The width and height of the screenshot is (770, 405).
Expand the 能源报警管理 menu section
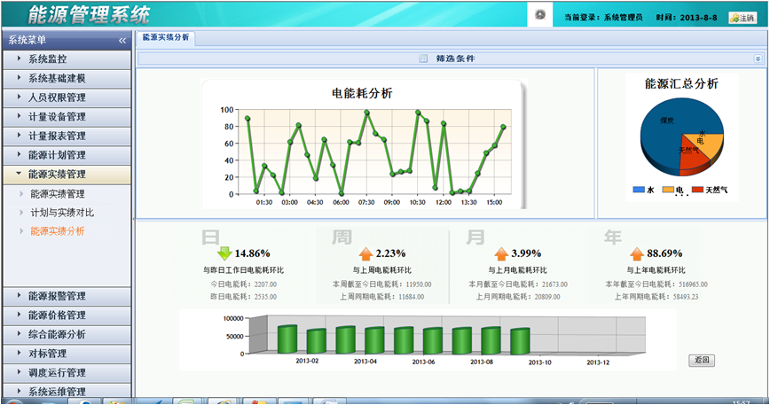(67, 296)
